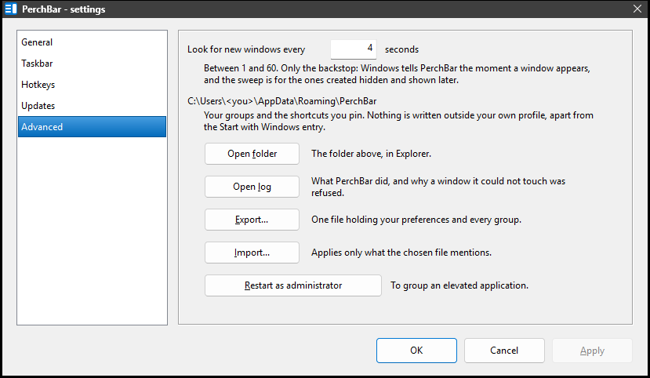This screenshot has width=650, height=378.
Task: Click the AppData\Roaming\PerchBar path text
Action: pyautogui.click(x=282, y=101)
